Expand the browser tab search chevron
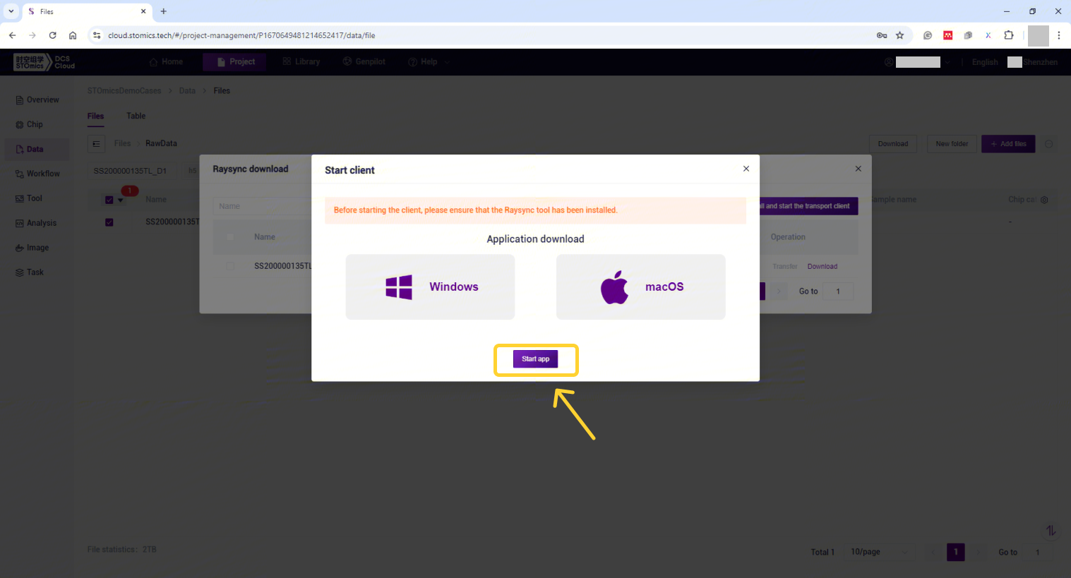This screenshot has width=1071, height=578. pos(11,11)
